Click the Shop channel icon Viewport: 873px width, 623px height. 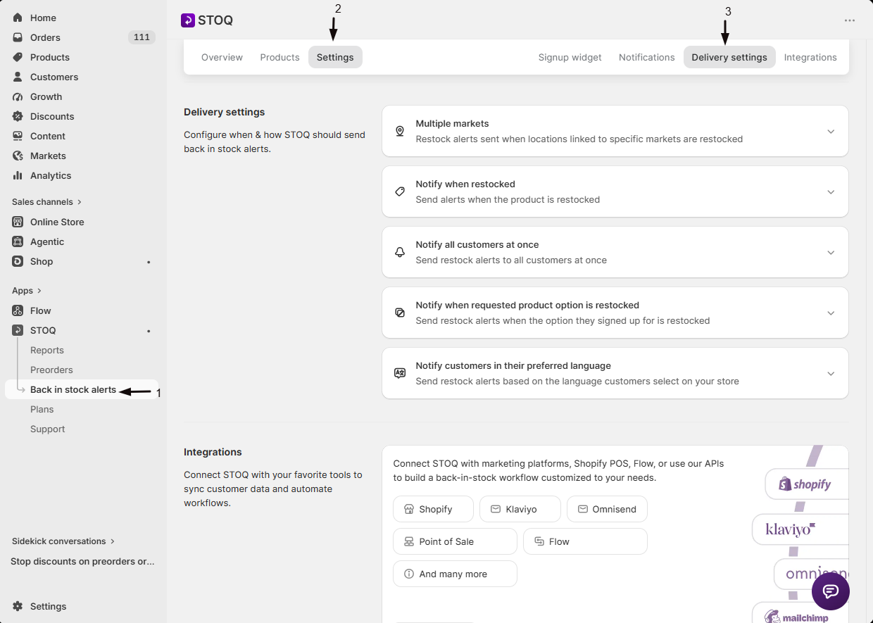18,261
